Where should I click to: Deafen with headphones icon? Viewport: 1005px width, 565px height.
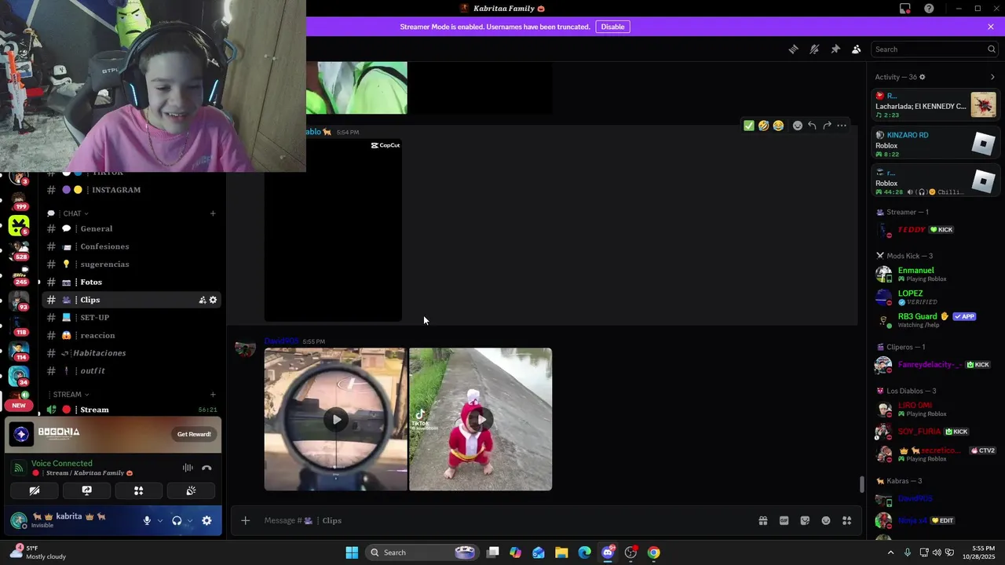click(x=177, y=520)
